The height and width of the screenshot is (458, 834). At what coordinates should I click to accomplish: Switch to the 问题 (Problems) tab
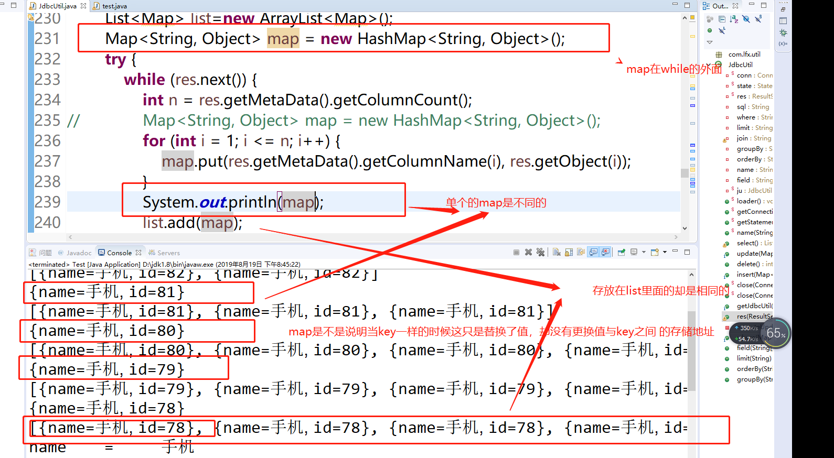41,253
